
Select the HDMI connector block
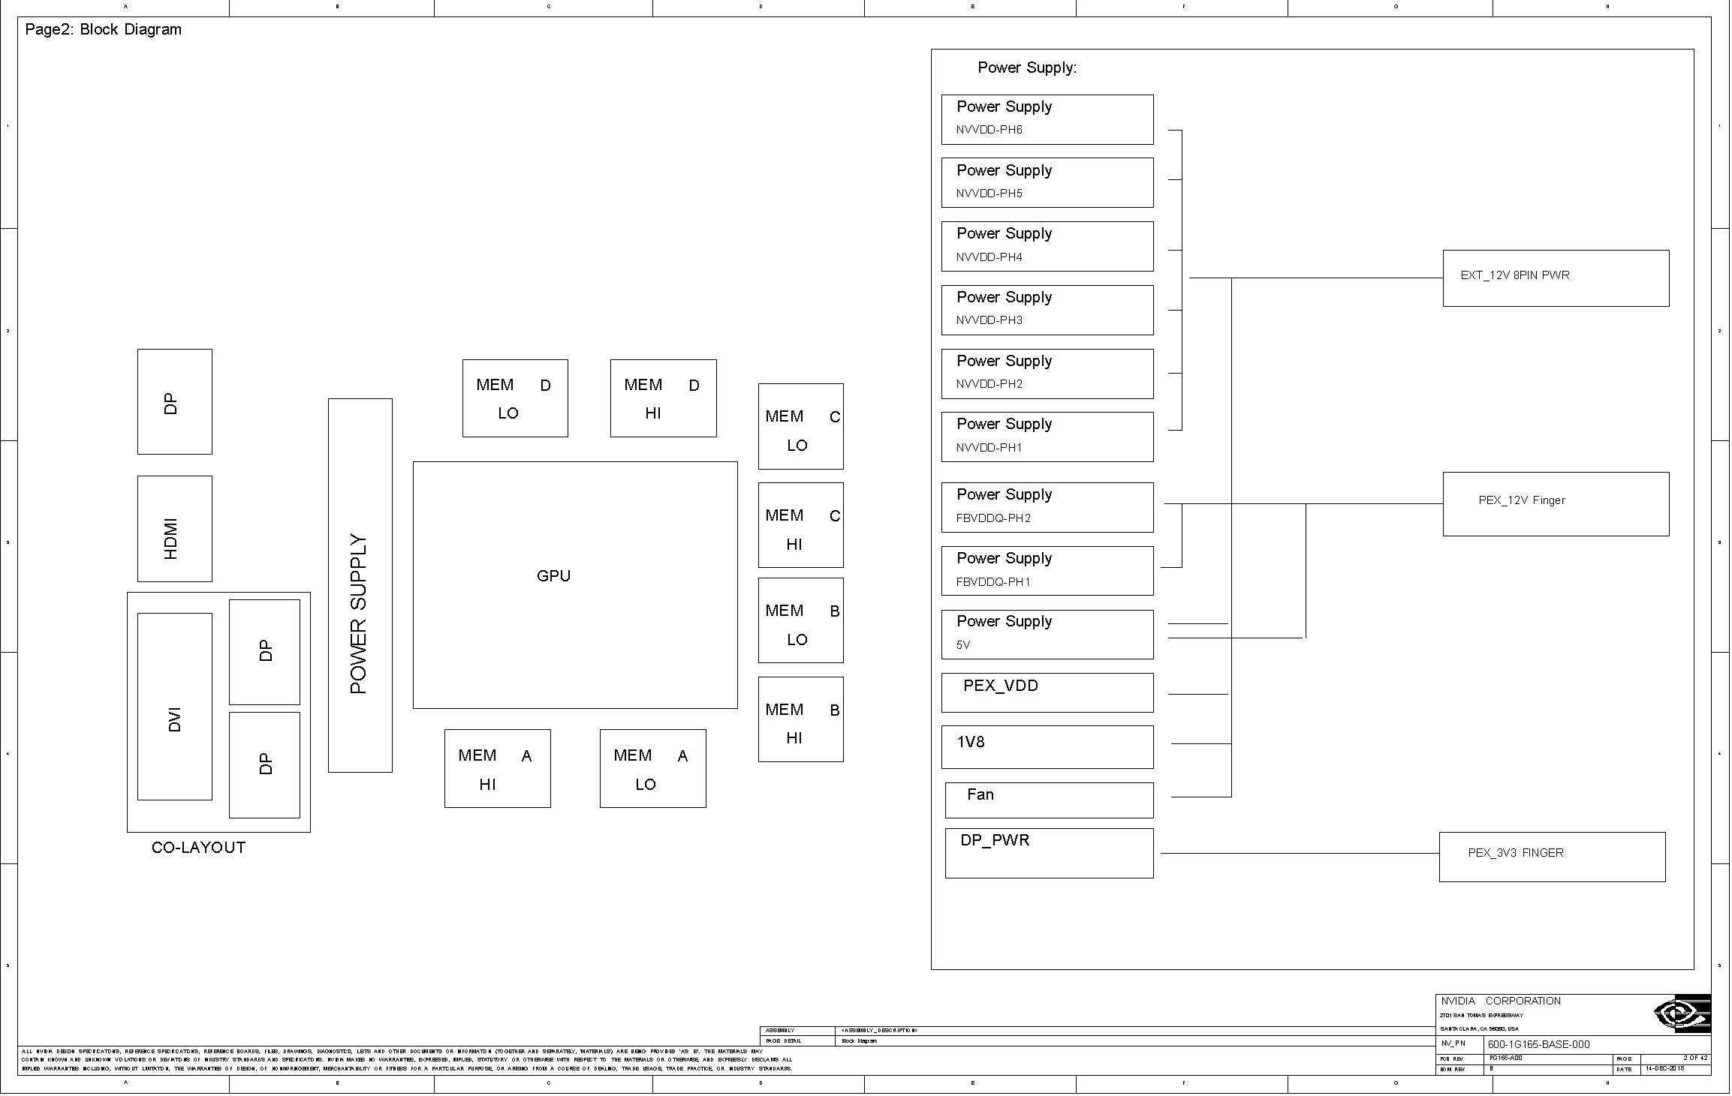tap(175, 529)
